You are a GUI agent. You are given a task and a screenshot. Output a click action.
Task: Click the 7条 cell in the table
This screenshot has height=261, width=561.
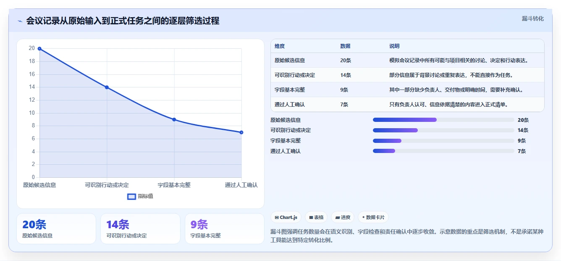[344, 105]
